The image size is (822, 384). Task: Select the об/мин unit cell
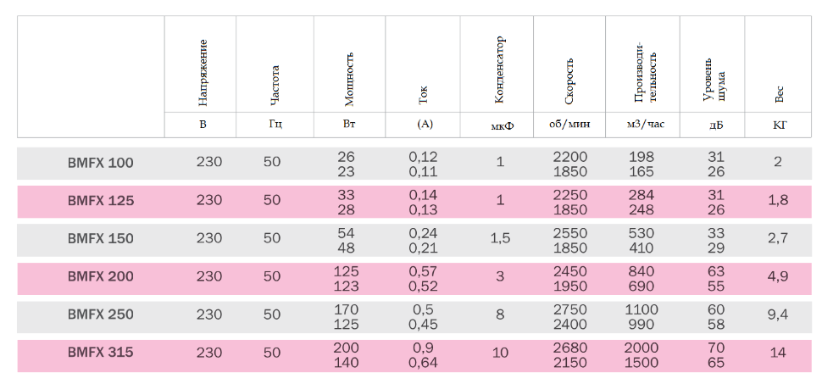click(569, 125)
